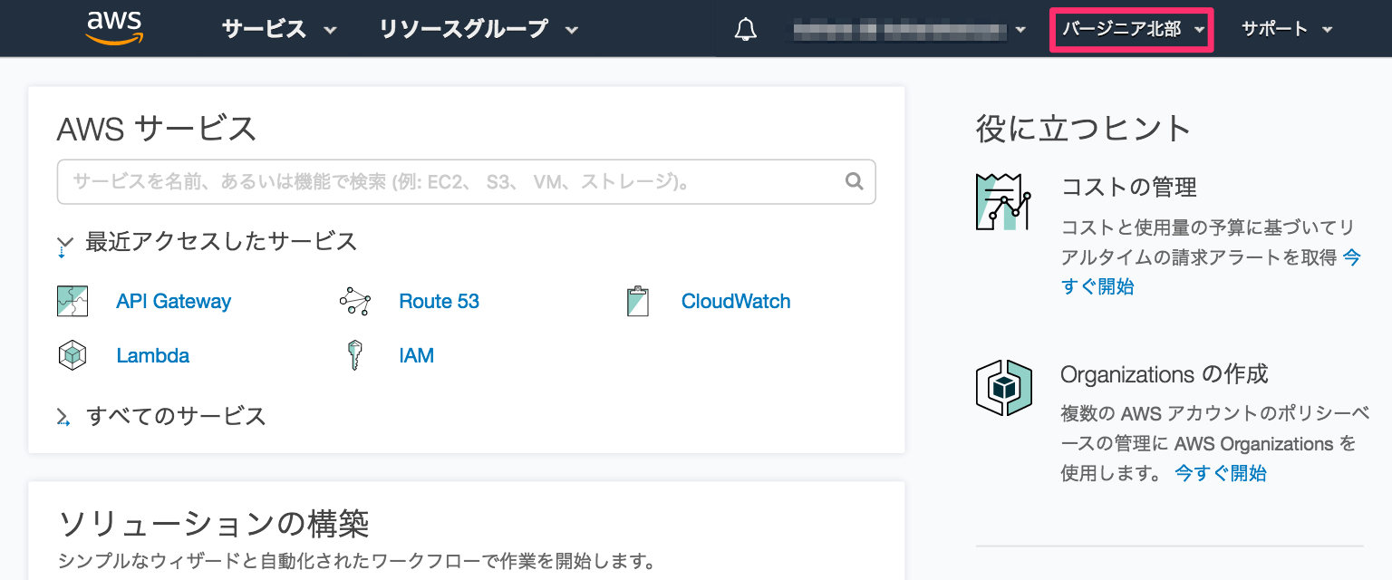Open the バージニア北部 region dropdown

click(1131, 29)
